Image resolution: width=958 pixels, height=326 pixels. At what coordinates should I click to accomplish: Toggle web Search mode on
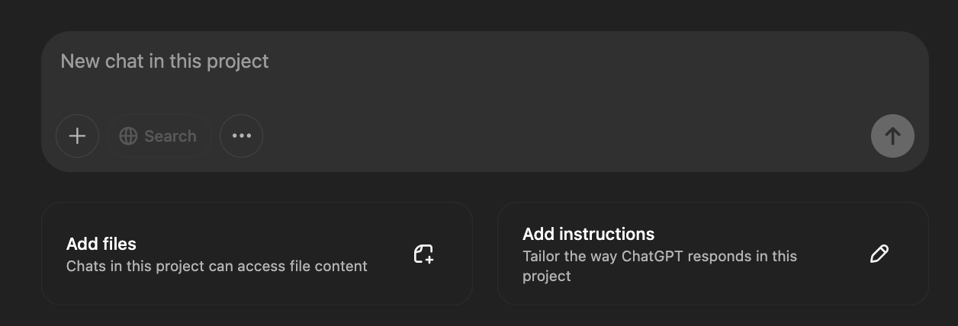pyautogui.click(x=159, y=136)
